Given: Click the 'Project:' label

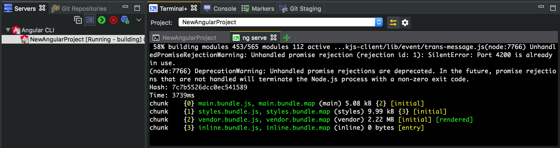Looking at the screenshot, I should tap(161, 23).
